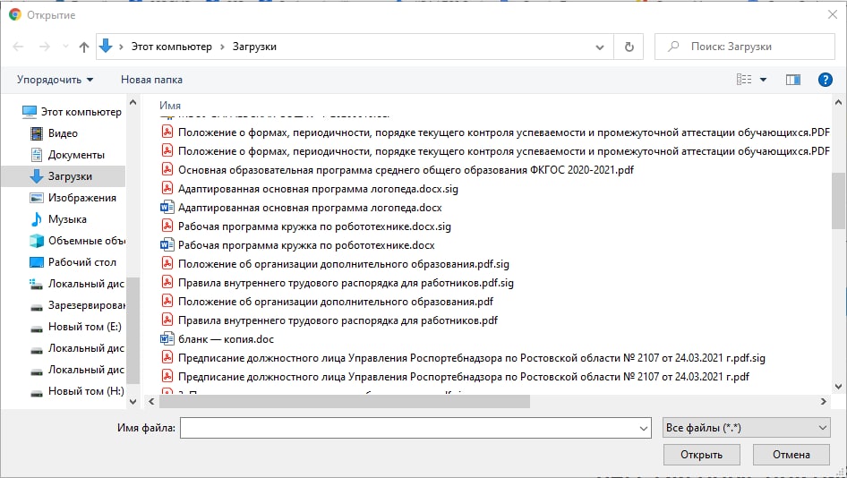Click navigation pane scroll-up arrow
The height and width of the screenshot is (478, 847).
(133, 101)
